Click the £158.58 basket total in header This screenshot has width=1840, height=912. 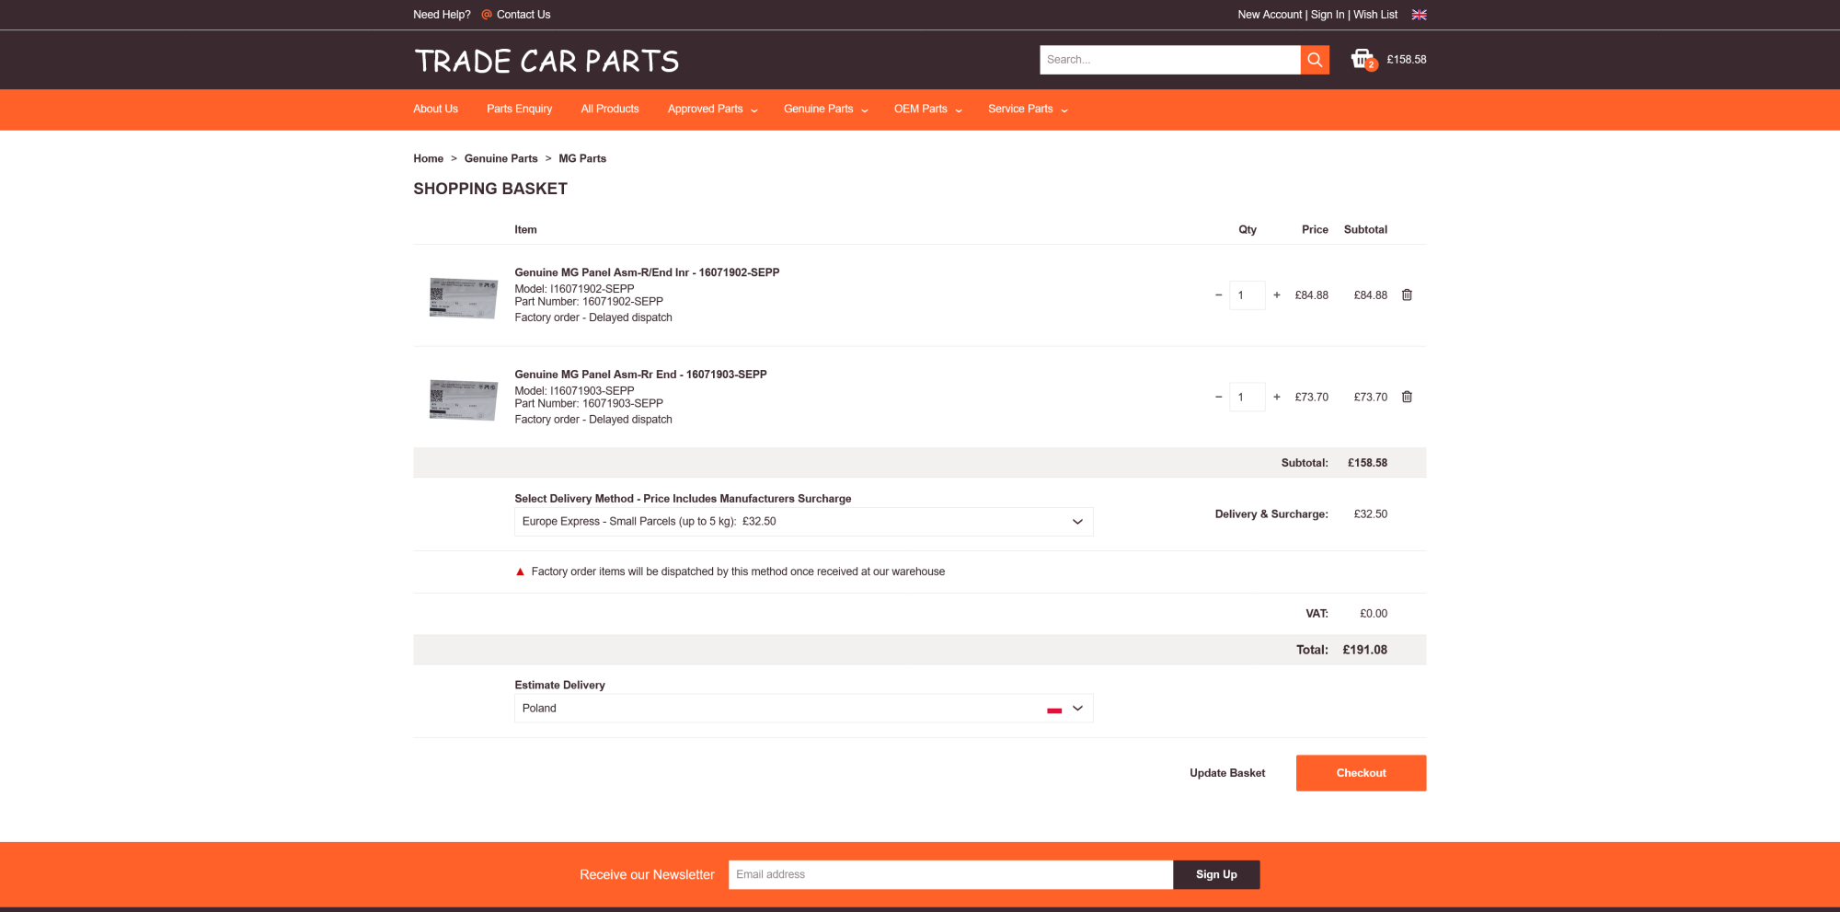coord(1407,60)
